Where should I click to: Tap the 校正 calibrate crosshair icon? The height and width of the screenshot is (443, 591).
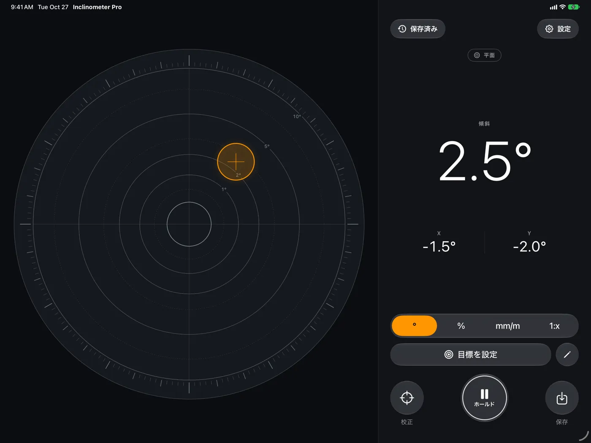[x=407, y=398]
